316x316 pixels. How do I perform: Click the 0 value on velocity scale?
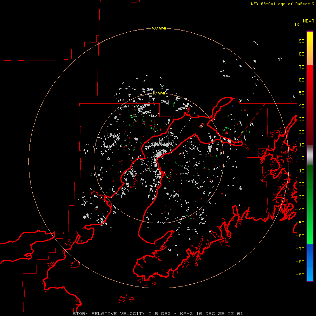tap(303, 158)
